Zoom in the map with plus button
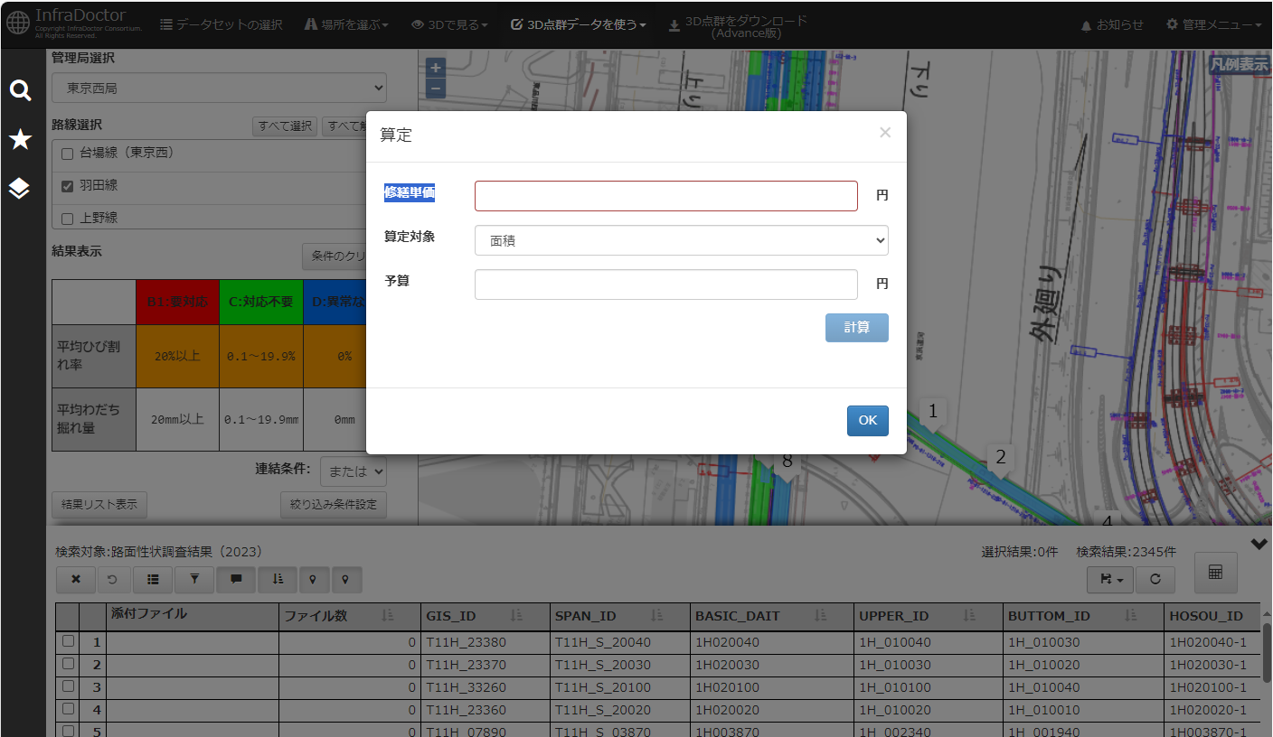 coord(436,69)
